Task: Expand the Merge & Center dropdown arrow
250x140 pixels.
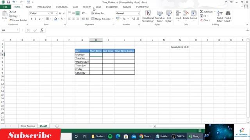Action: [x=113, y=19]
